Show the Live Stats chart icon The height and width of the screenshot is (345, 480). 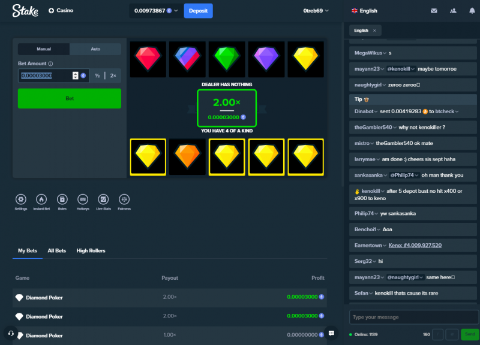point(103,199)
